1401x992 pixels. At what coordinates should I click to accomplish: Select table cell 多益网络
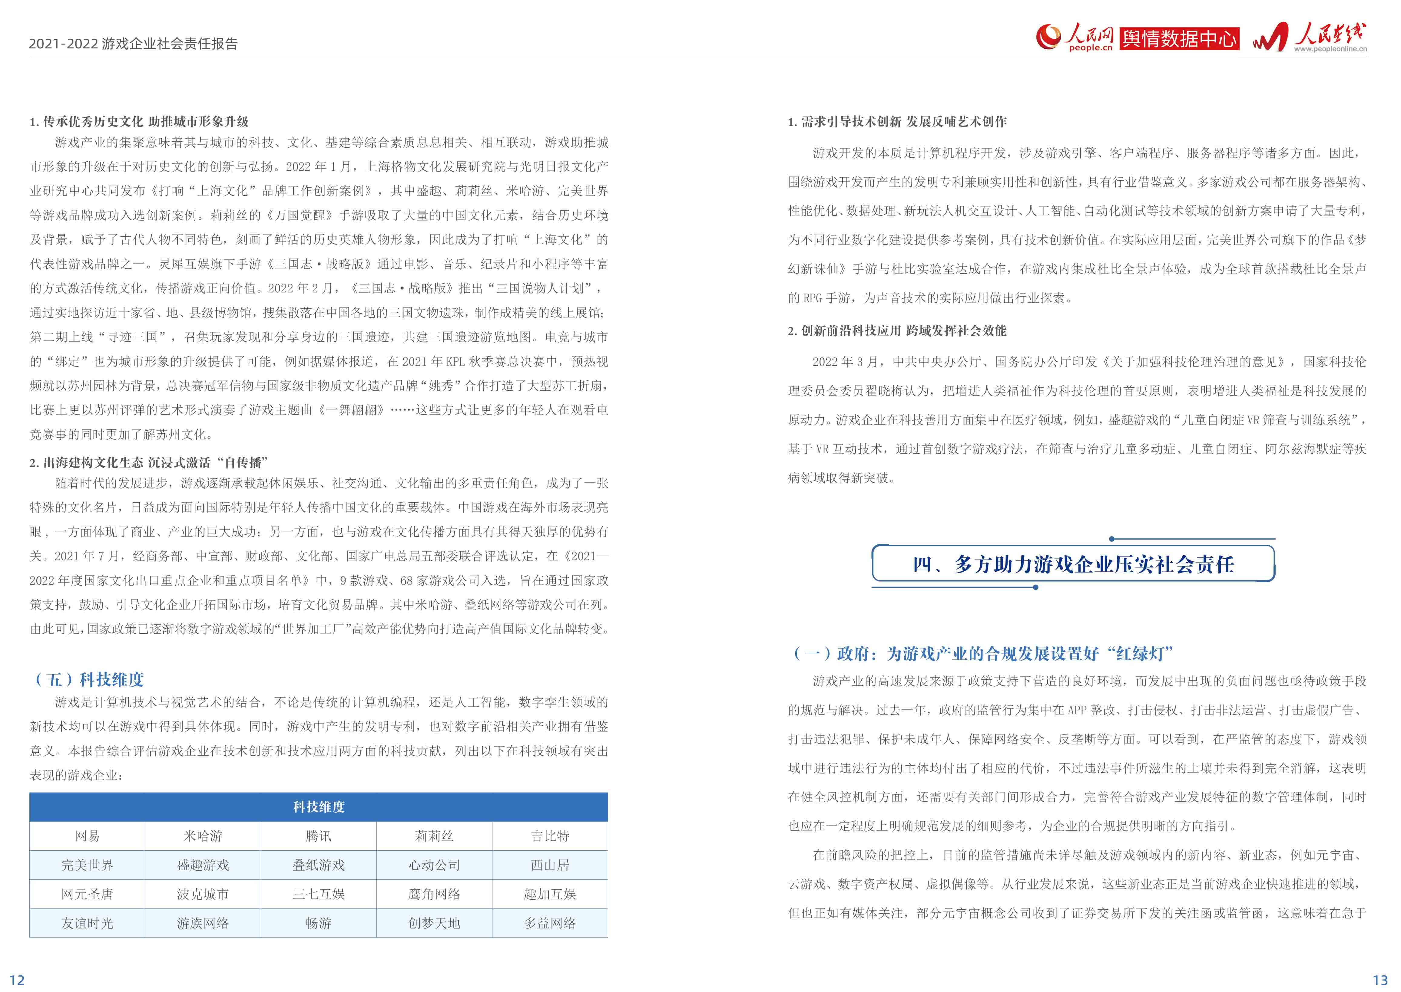coord(550,923)
